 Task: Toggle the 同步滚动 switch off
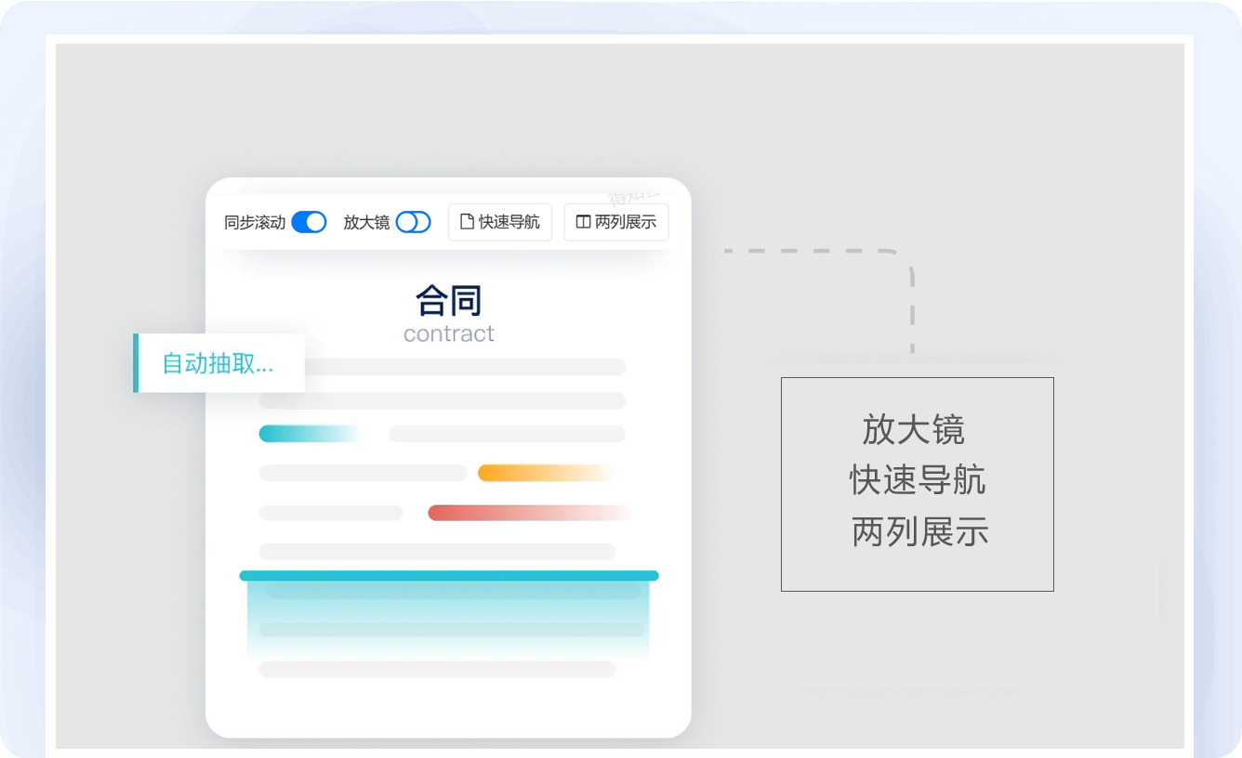[309, 222]
